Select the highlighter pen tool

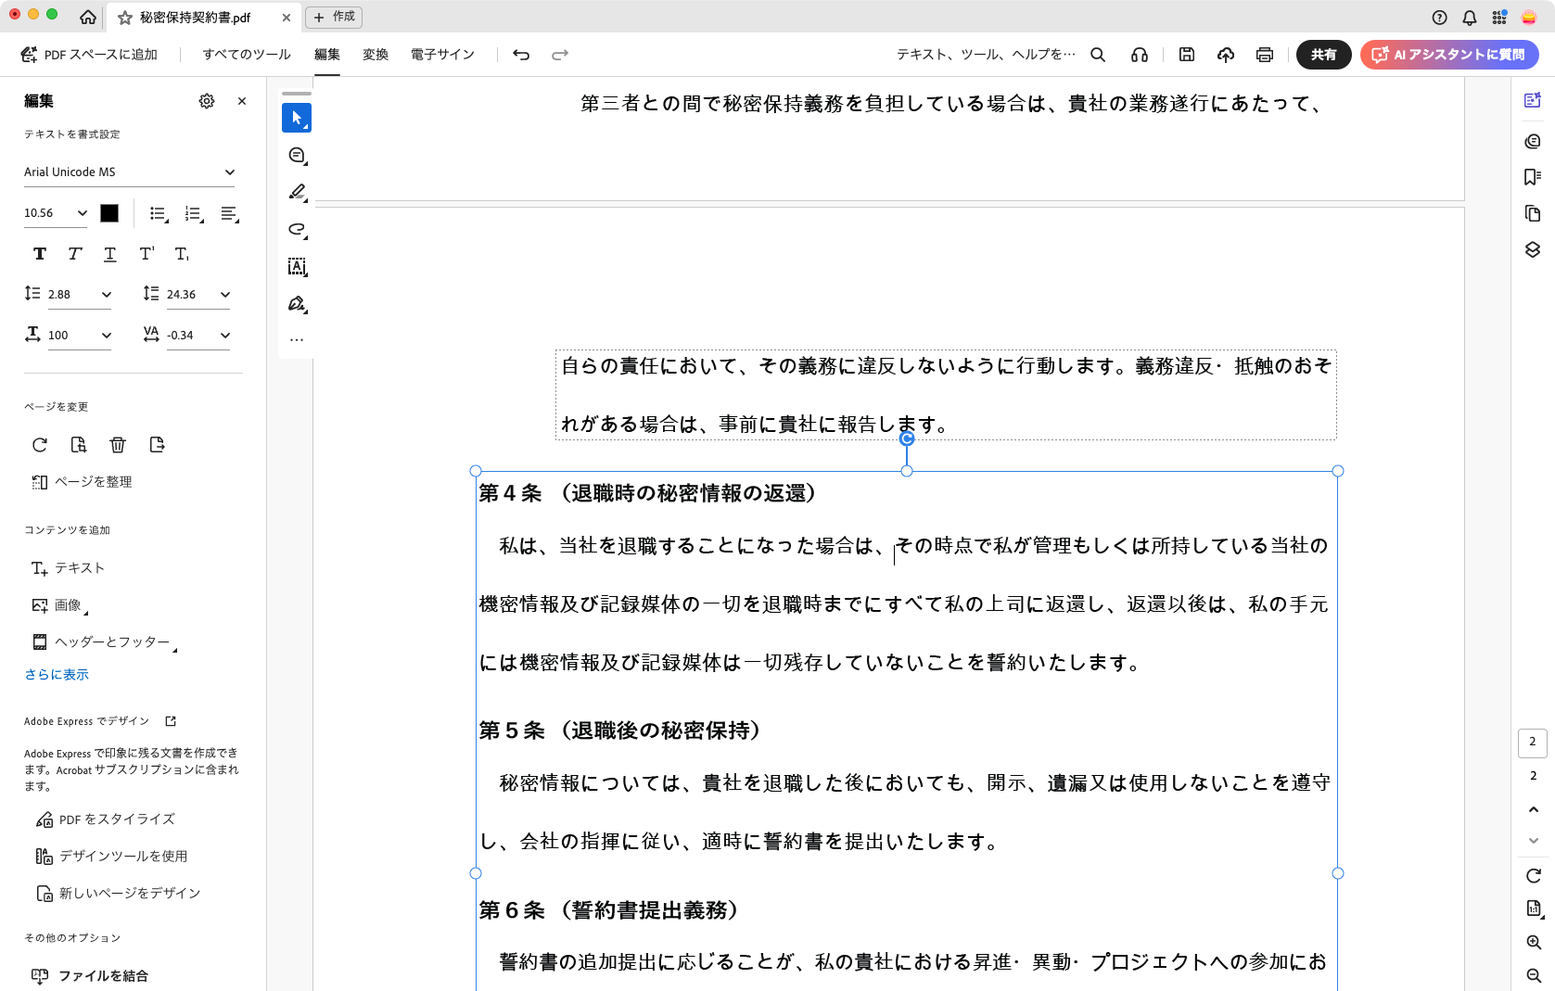[x=297, y=192]
